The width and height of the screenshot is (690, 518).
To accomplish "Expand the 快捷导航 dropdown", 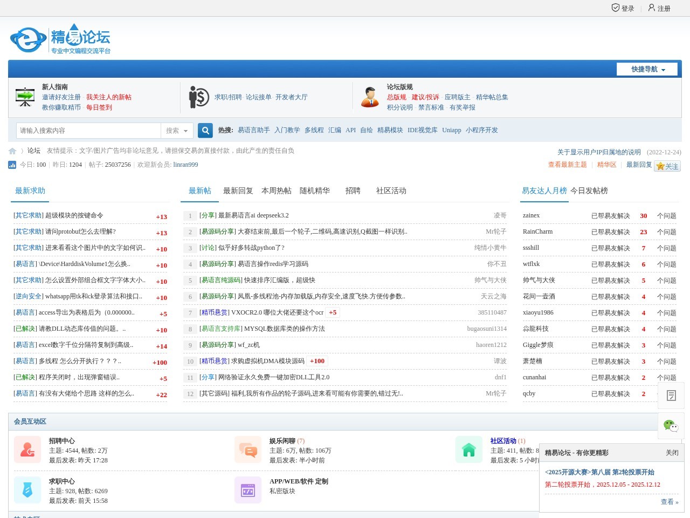I will (x=648, y=69).
